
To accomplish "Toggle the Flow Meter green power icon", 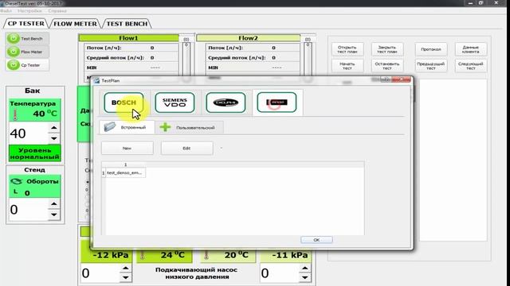I will tap(14, 52).
